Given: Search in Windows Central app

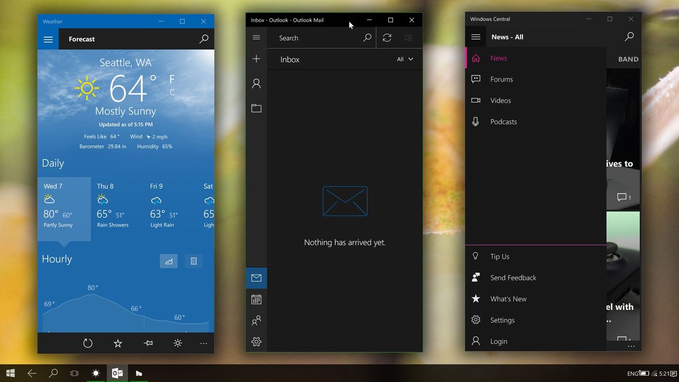Looking at the screenshot, I should [x=629, y=37].
